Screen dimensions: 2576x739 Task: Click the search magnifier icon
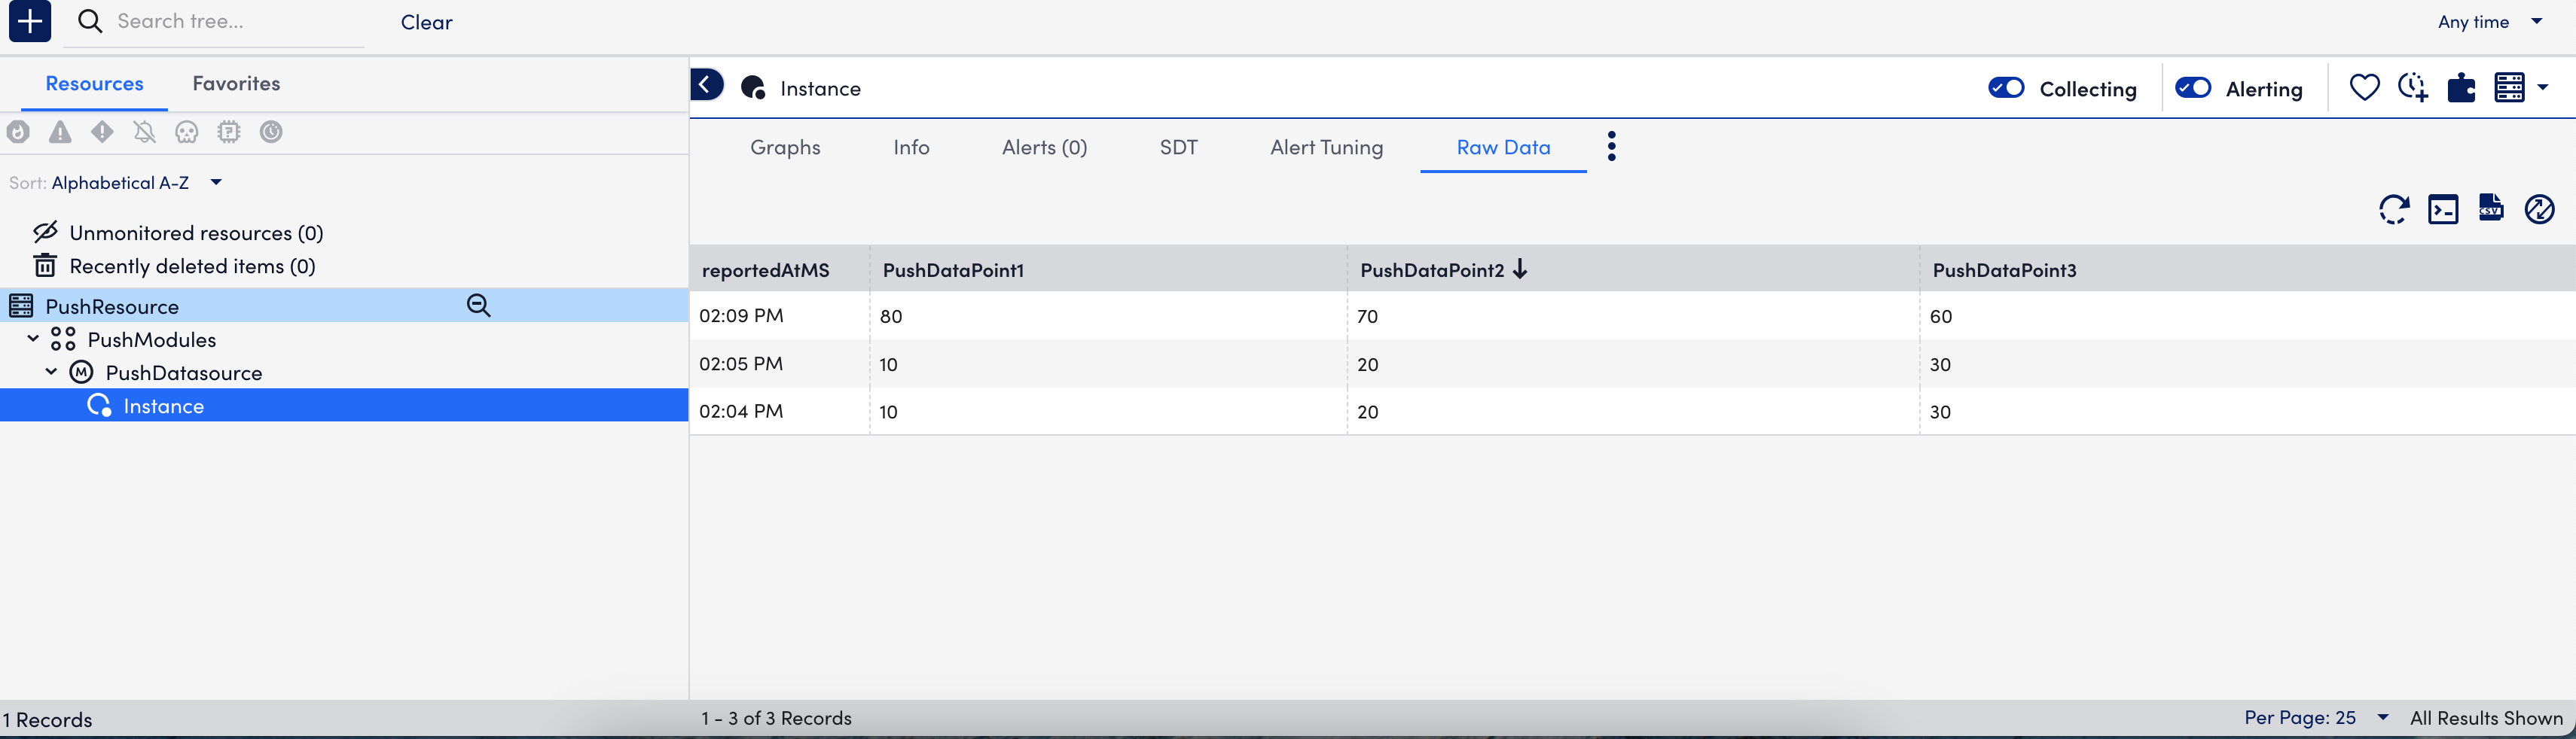click(90, 21)
